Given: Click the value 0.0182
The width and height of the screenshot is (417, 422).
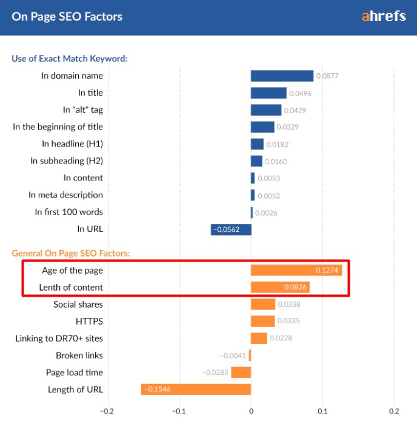Looking at the screenshot, I should coord(278,145).
